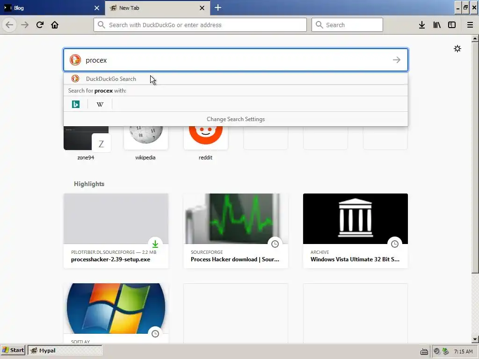Click into the procex search field
The width and height of the screenshot is (479, 359).
(x=236, y=60)
